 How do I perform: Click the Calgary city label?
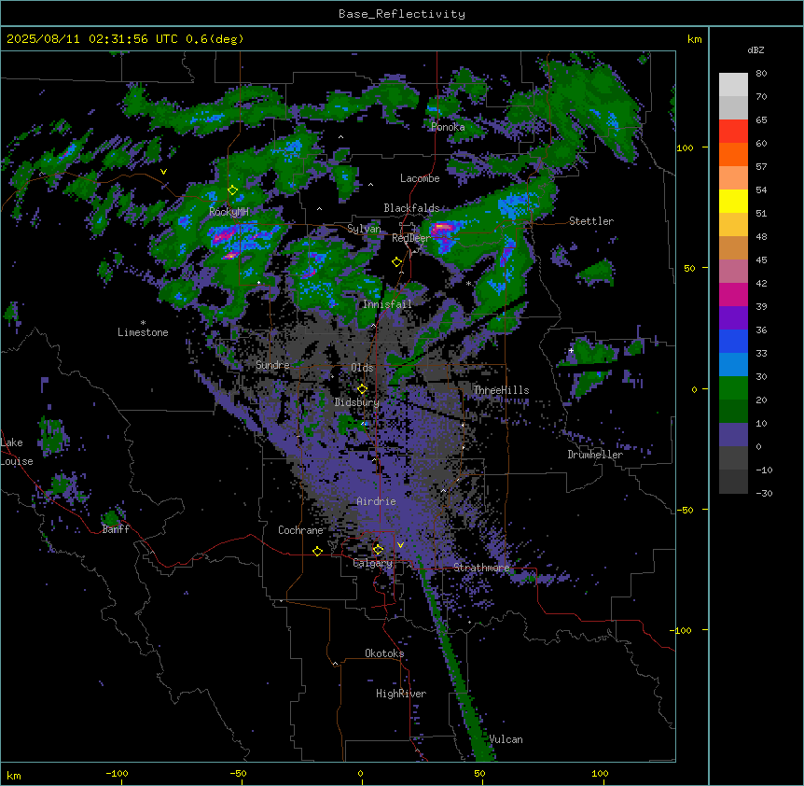[x=373, y=563]
